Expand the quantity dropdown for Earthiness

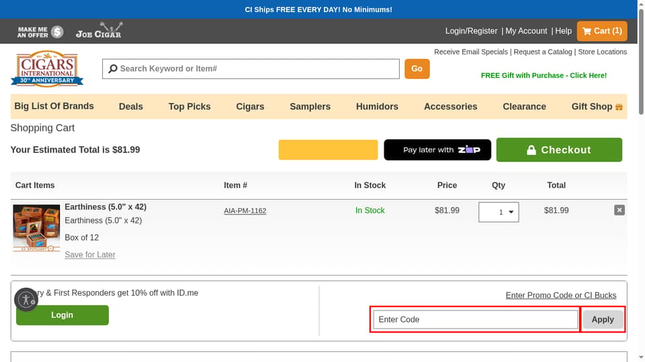pyautogui.click(x=499, y=213)
